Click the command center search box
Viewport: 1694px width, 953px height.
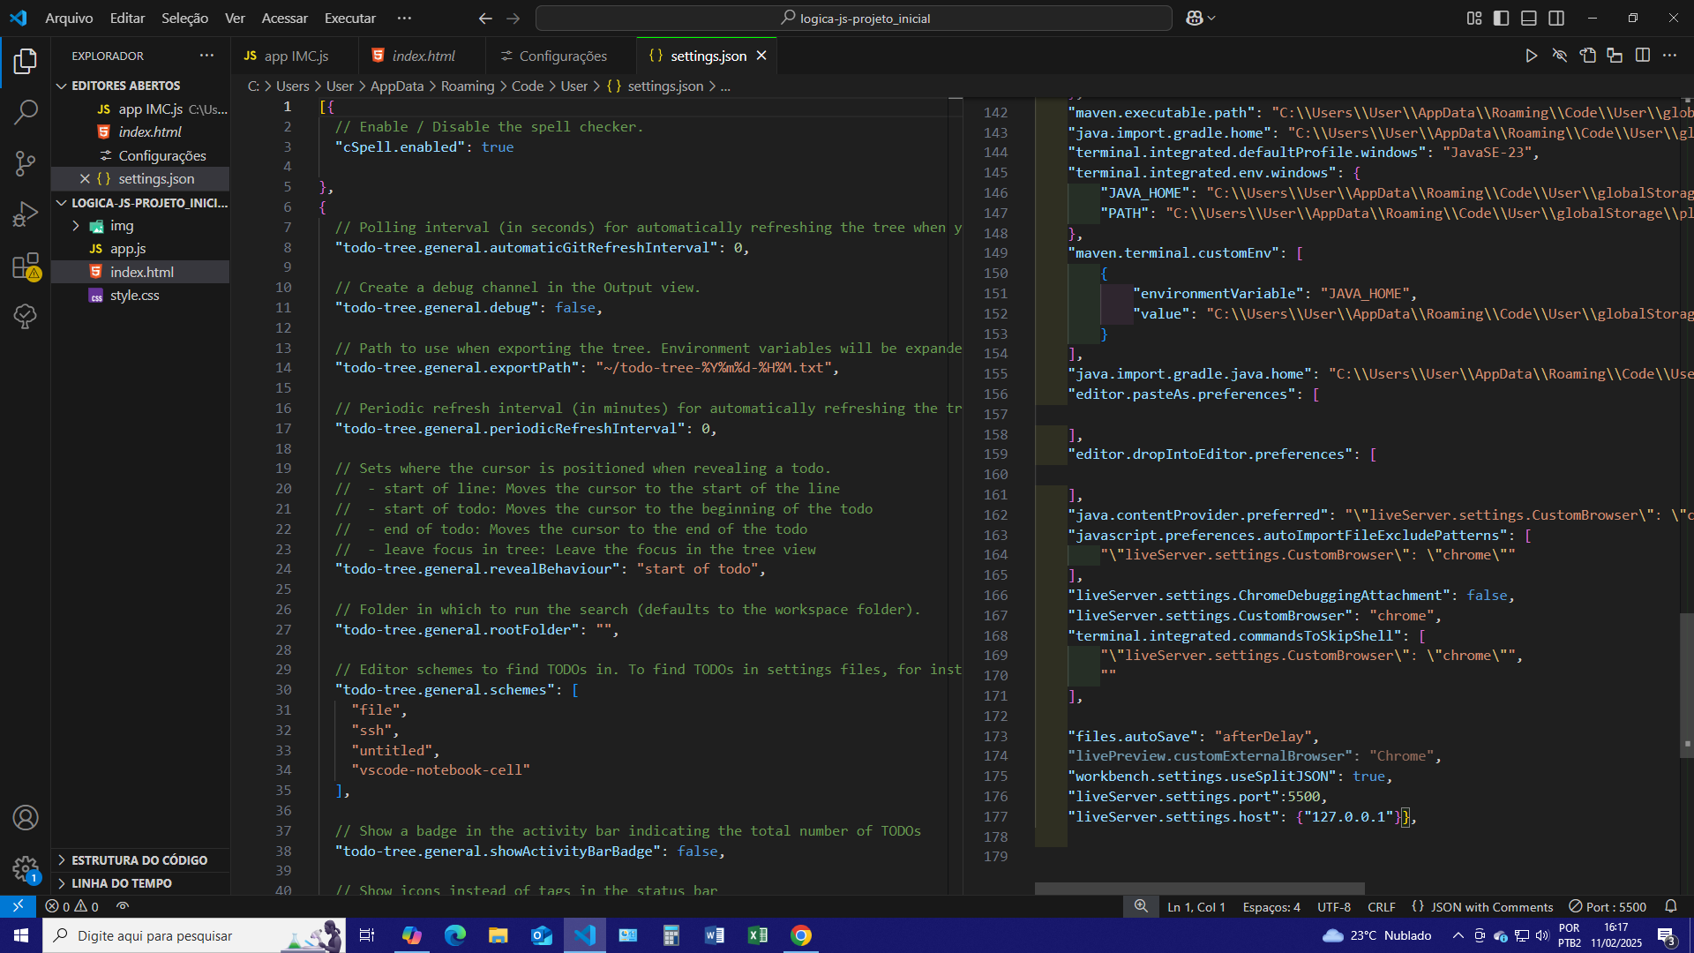(854, 18)
